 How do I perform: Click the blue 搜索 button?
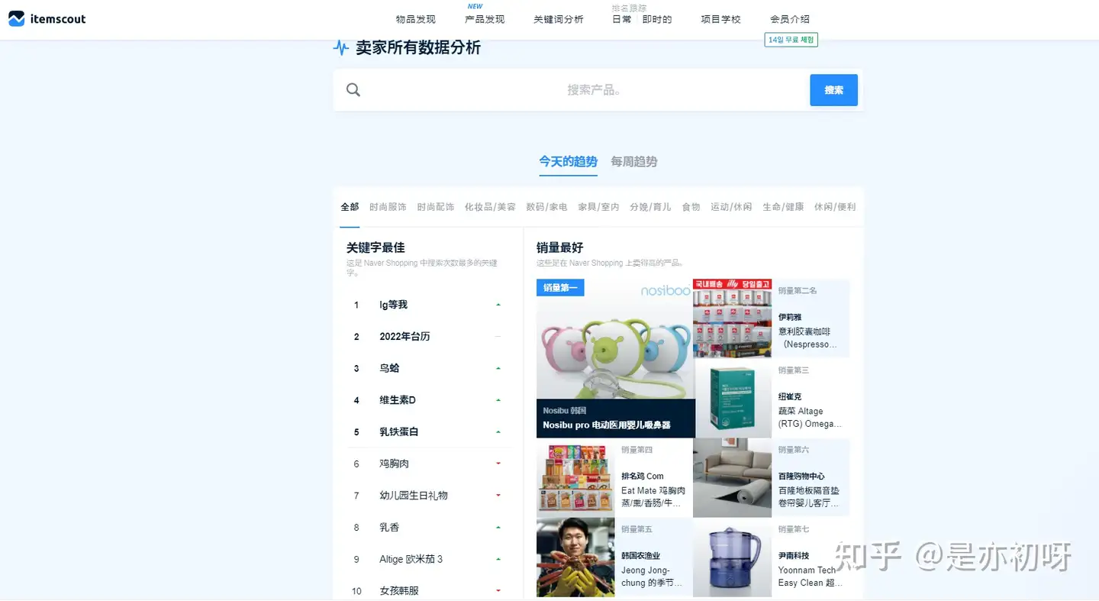pyautogui.click(x=833, y=90)
